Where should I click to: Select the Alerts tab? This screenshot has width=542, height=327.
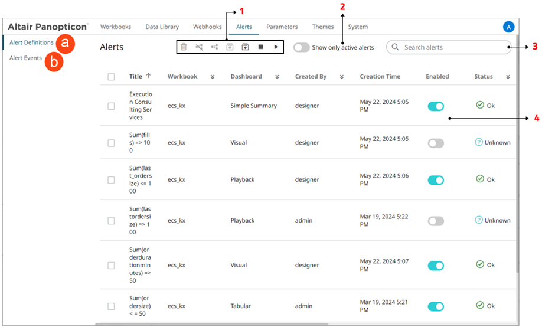(x=244, y=27)
